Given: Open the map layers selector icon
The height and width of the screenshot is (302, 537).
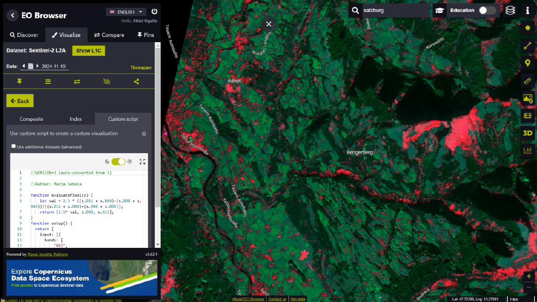Looking at the screenshot, I should pos(510,10).
